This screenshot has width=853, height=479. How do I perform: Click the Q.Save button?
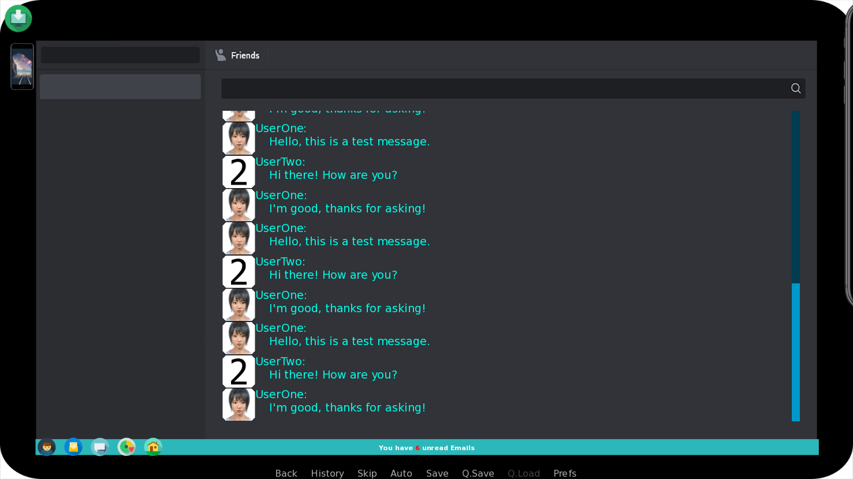pos(478,473)
